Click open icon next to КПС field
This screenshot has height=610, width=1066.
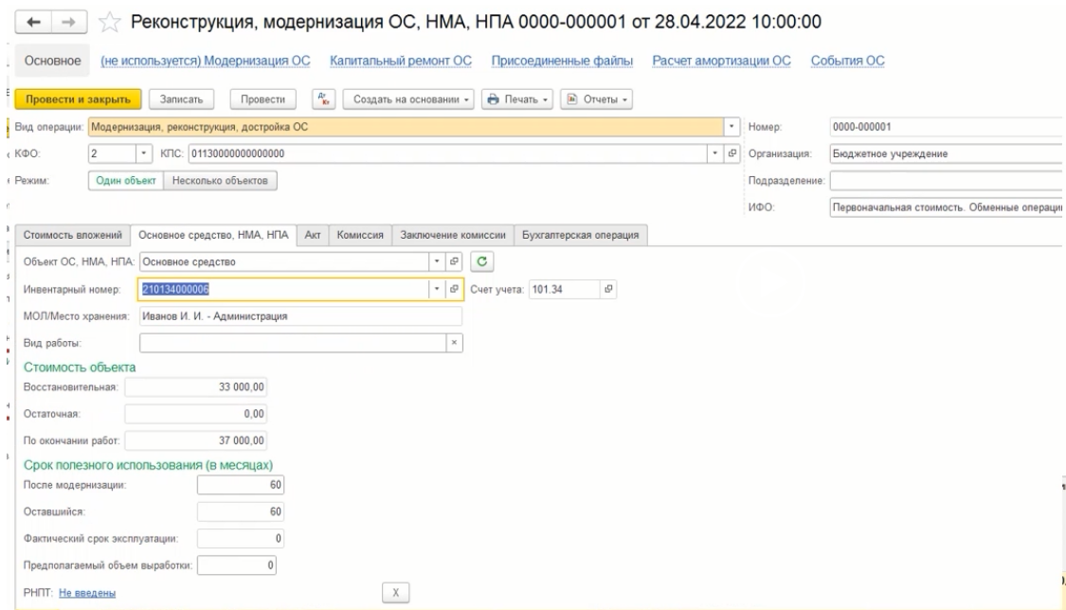(732, 152)
